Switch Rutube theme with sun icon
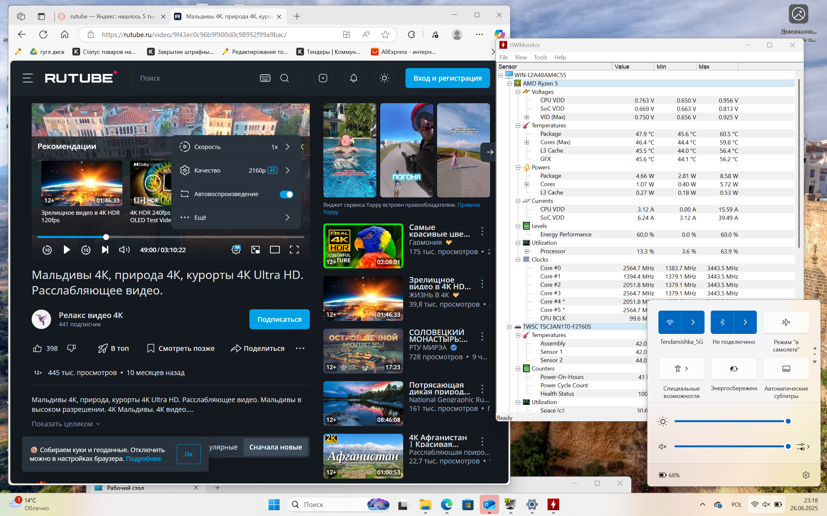The height and width of the screenshot is (516, 827). pos(384,78)
